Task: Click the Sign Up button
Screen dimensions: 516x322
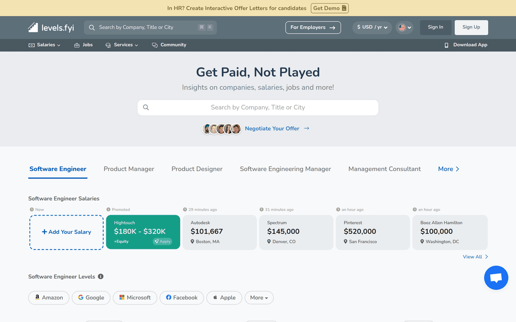Action: (471, 27)
